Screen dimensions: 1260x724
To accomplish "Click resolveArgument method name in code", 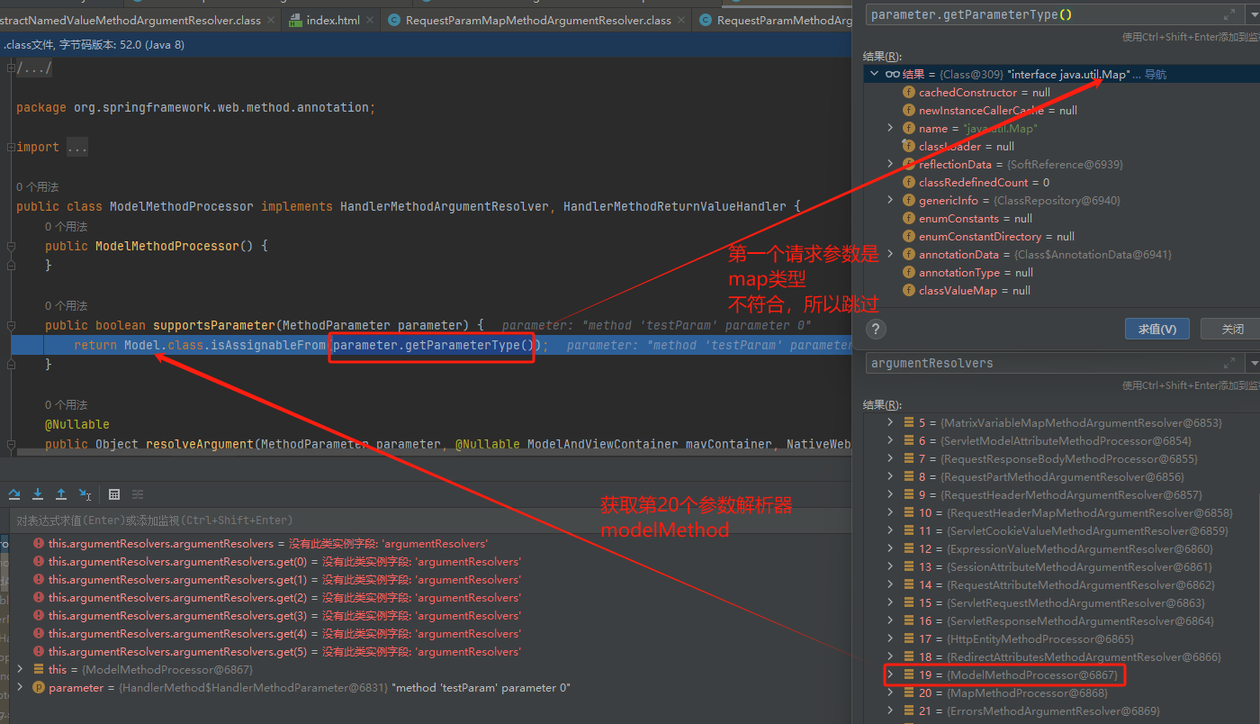I will coord(199,444).
